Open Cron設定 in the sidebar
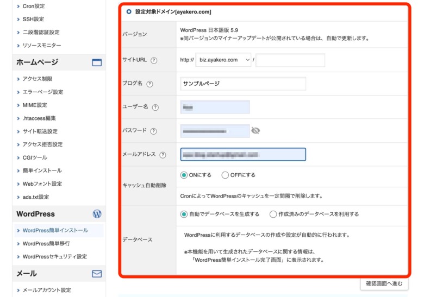Image resolution: width=424 pixels, height=297 pixels. coord(34,6)
